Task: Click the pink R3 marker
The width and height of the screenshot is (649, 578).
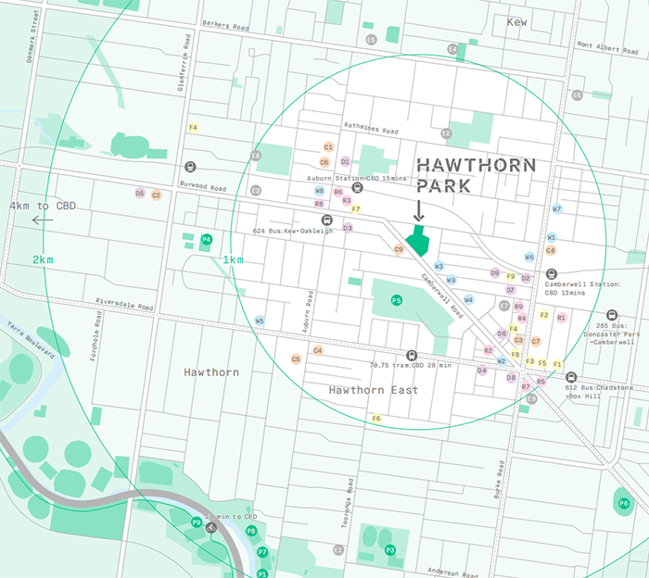Action: coord(347,200)
